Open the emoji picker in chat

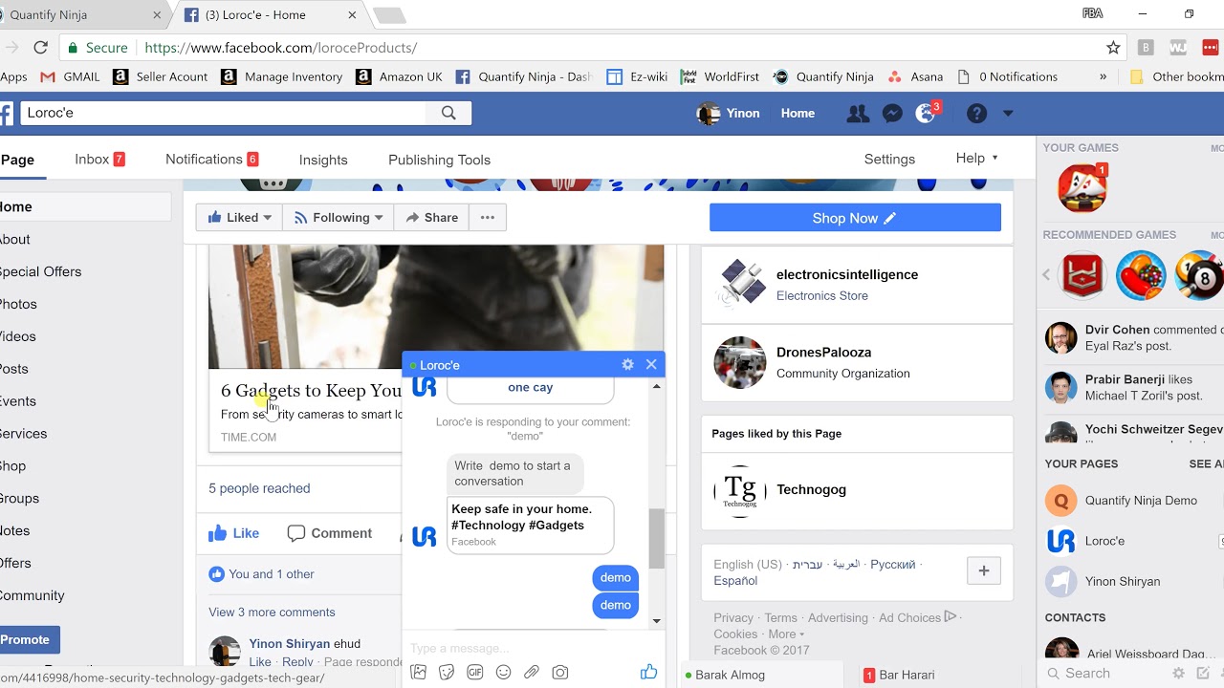(503, 672)
